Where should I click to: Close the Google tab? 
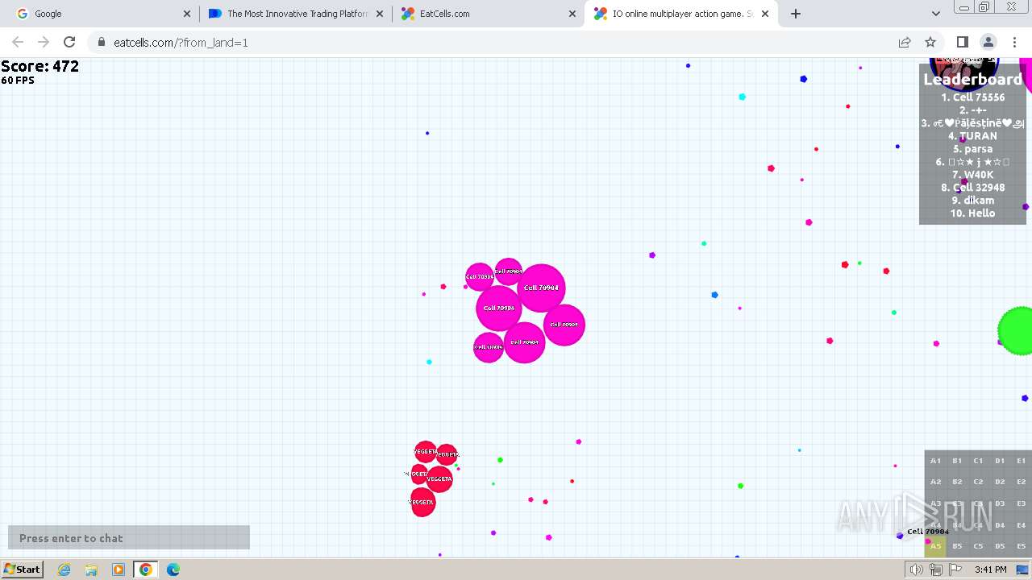point(187,14)
